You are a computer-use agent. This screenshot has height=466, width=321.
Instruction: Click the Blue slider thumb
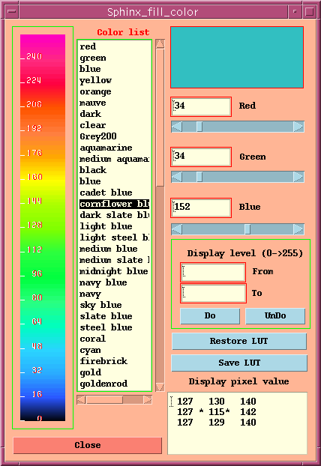point(247,229)
